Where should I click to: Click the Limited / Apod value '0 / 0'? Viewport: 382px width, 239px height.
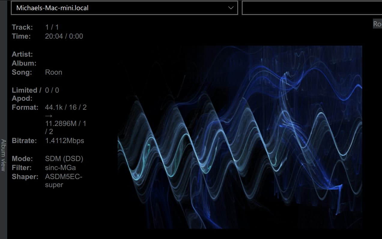(x=52, y=90)
